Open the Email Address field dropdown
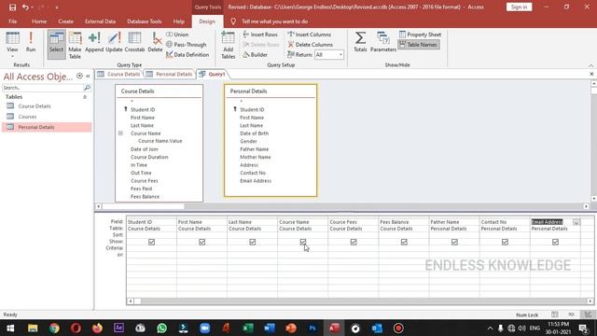The height and width of the screenshot is (336, 597). click(576, 222)
